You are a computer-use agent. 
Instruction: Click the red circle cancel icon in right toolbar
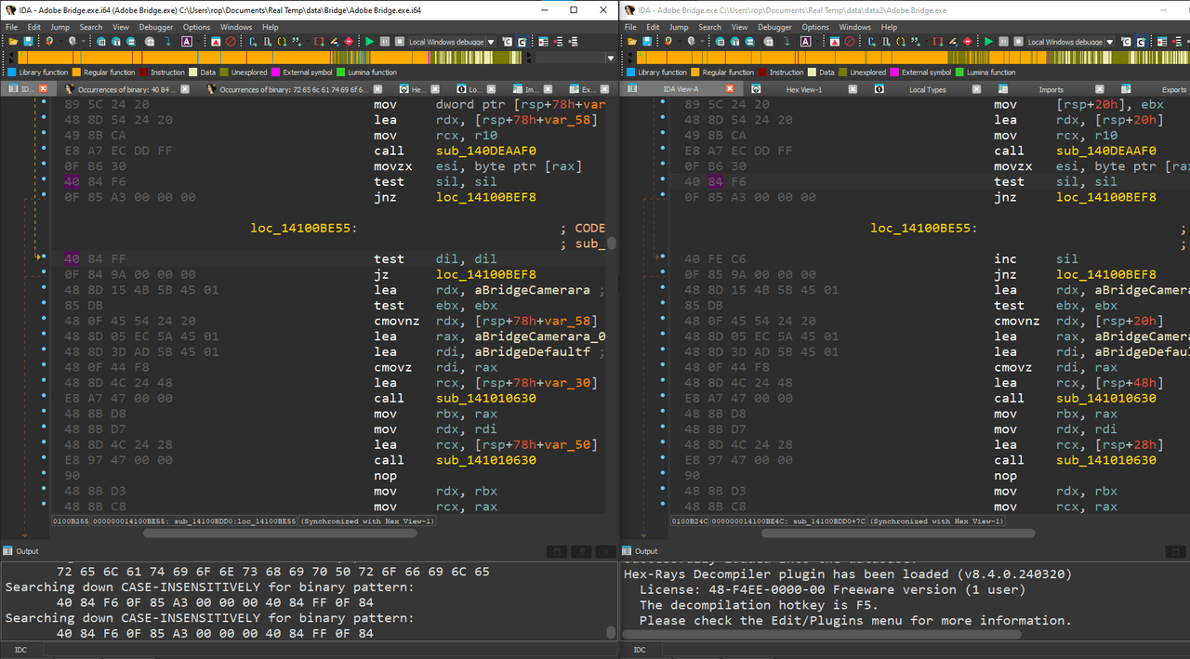click(x=850, y=42)
